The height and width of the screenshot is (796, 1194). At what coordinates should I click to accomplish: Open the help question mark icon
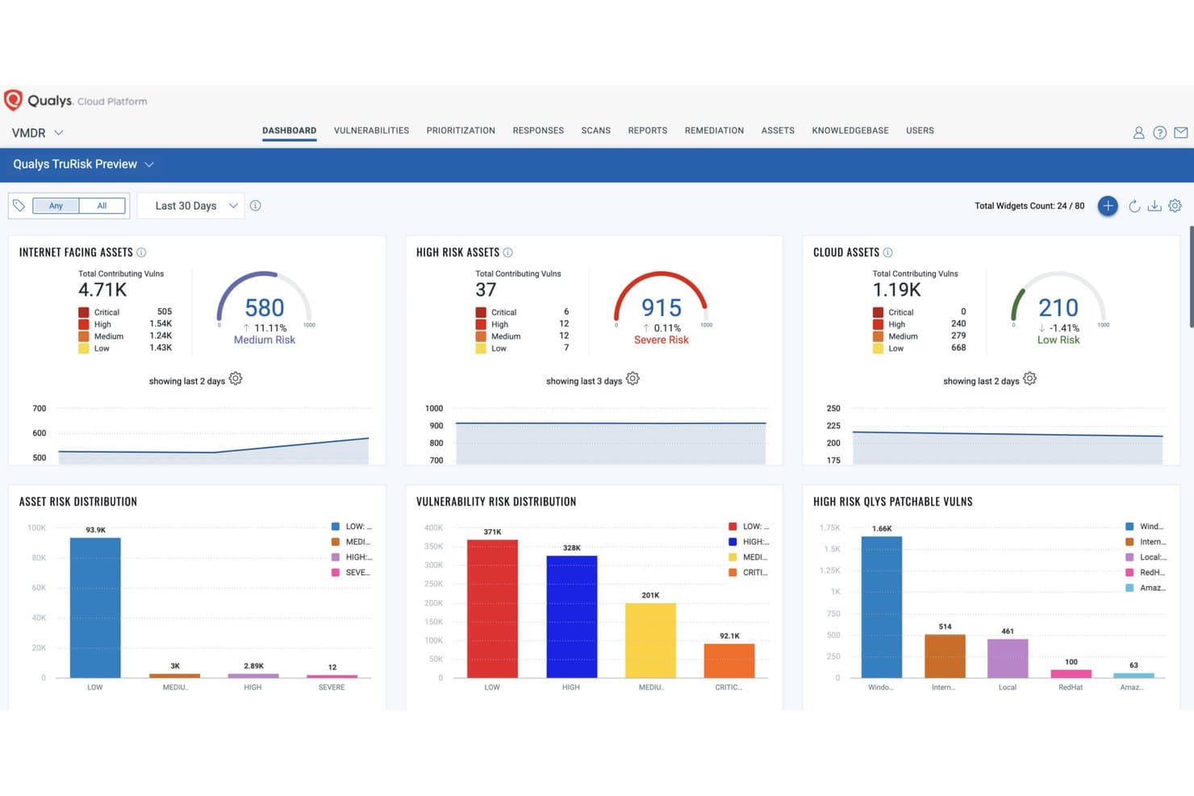[x=1159, y=132]
